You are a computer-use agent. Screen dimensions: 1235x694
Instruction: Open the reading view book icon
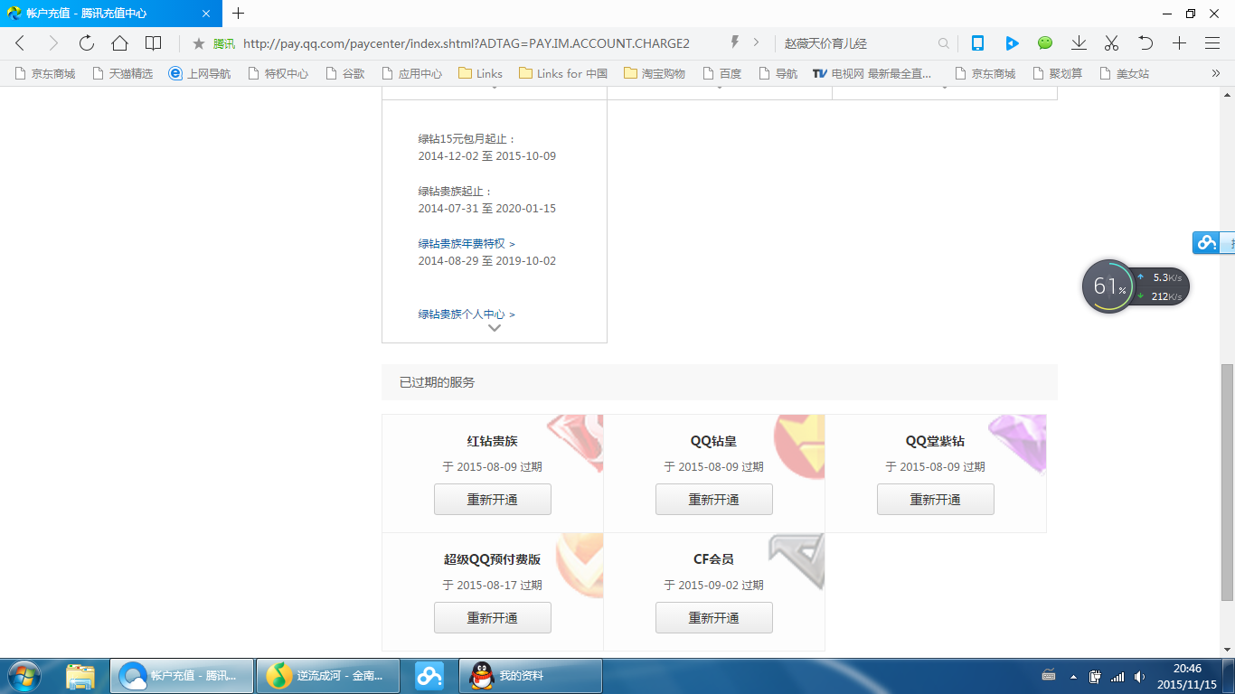click(154, 43)
